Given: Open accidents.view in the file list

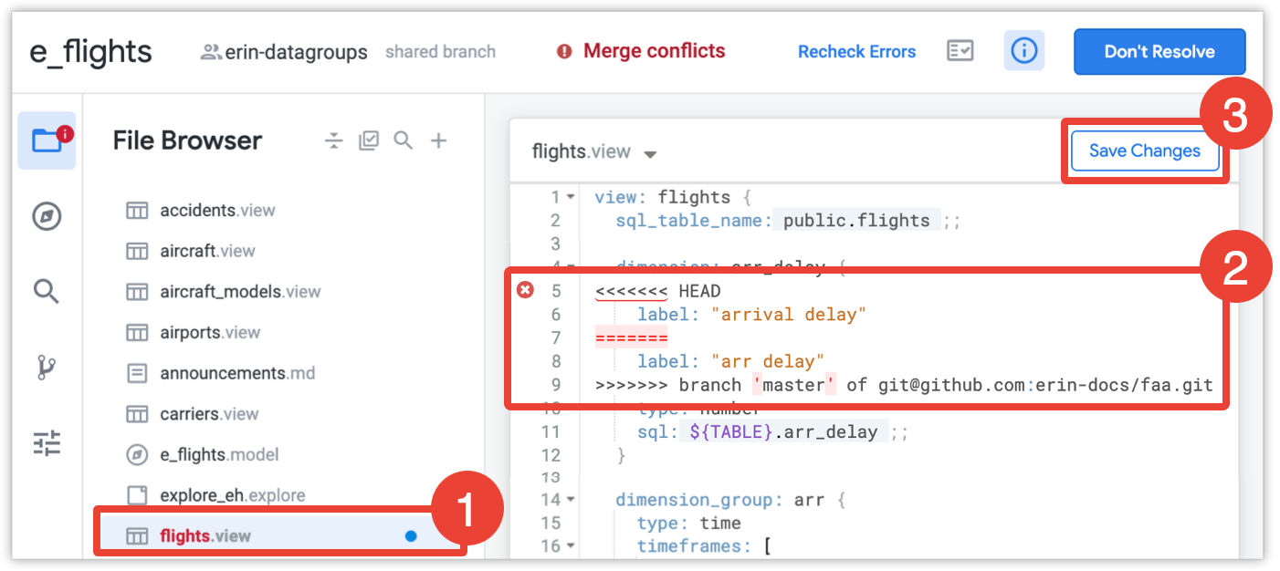Looking at the screenshot, I should 217,211.
